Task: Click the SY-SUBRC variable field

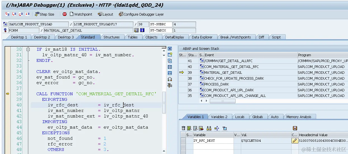Action: (161, 24)
